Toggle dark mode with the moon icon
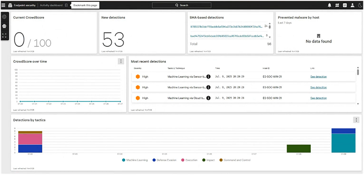The image size is (364, 175). point(360,5)
